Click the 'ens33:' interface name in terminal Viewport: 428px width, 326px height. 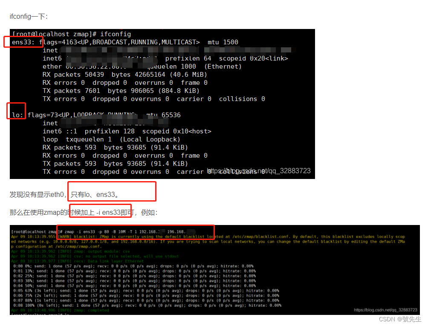tap(23, 42)
